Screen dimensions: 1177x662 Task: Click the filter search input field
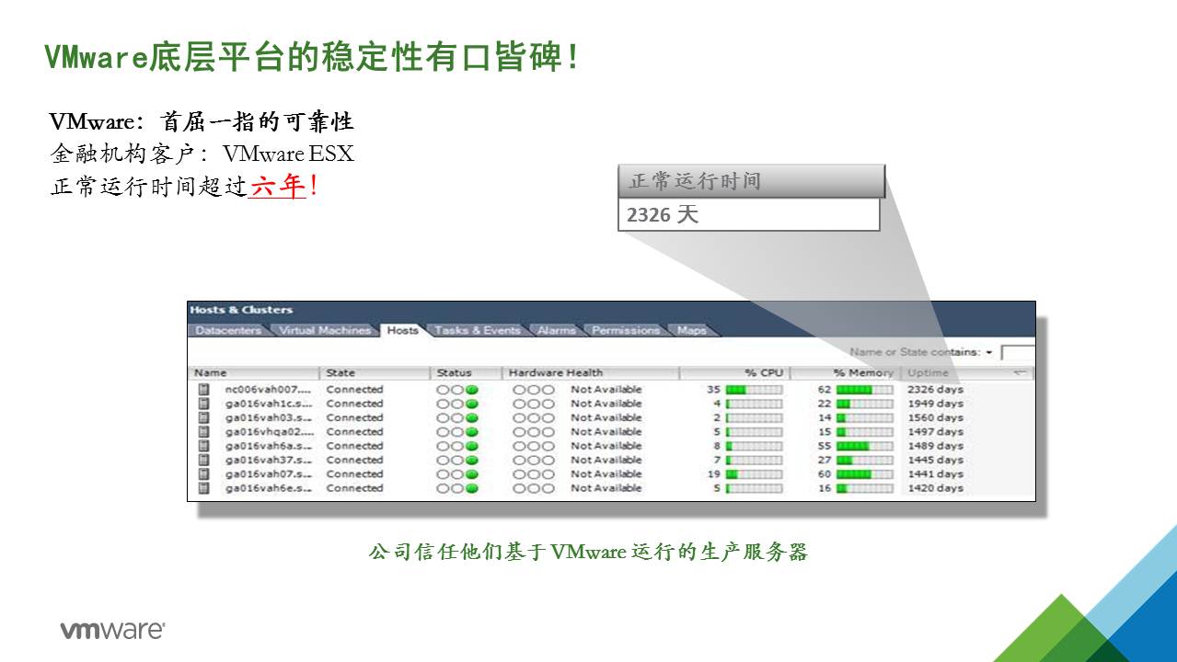coord(1018,353)
